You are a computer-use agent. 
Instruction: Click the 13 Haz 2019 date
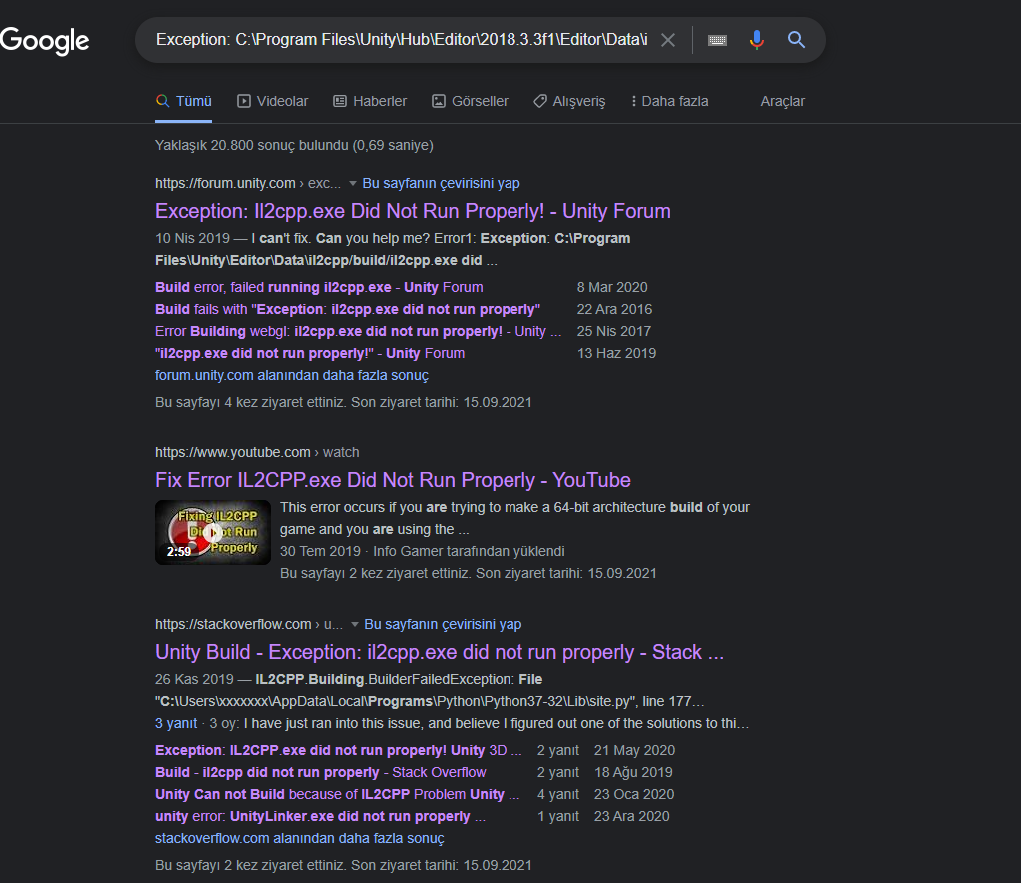pos(616,353)
